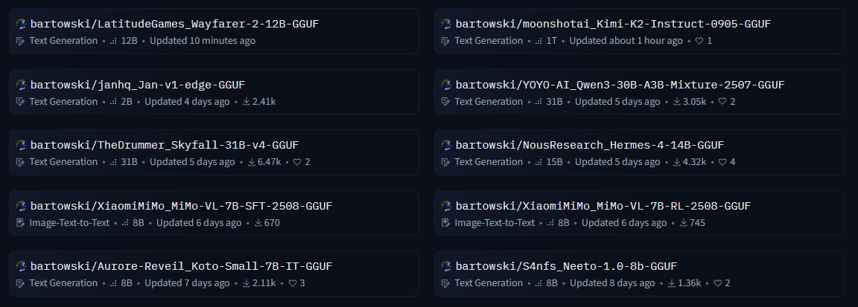Click '3.05k' download count
This screenshot has height=307, width=858.
click(x=694, y=102)
